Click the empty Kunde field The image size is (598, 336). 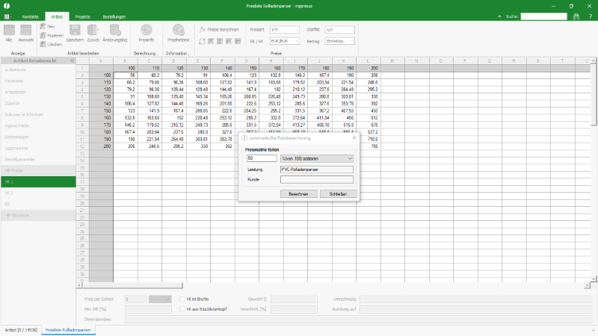(x=316, y=179)
